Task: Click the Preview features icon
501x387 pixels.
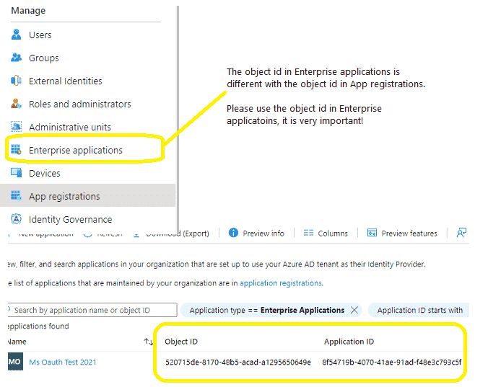Action: click(372, 233)
